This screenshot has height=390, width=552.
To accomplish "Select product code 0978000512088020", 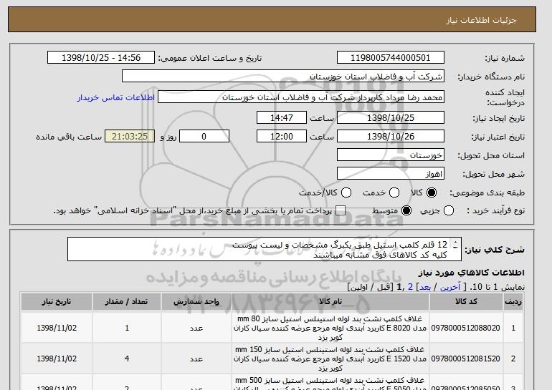I will tap(466, 328).
